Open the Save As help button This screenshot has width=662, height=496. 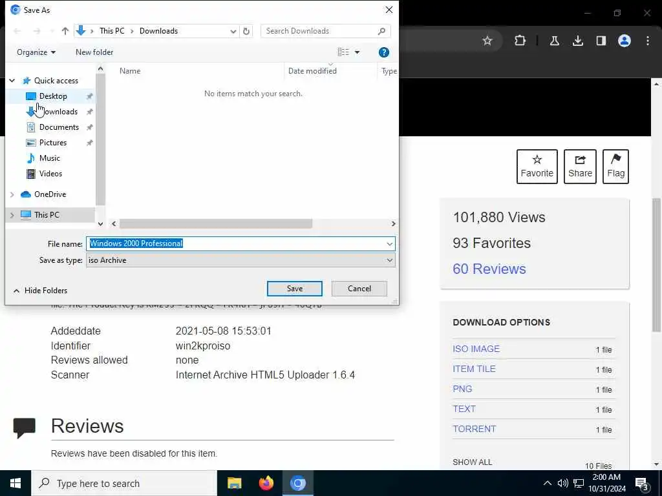tap(384, 52)
